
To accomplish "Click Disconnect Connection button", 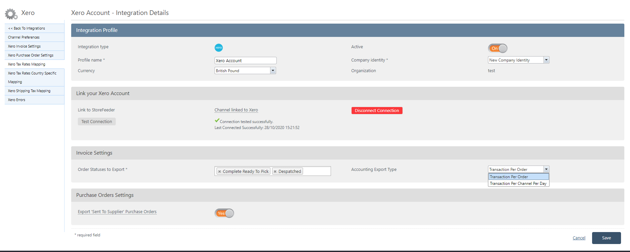I will pos(377,111).
